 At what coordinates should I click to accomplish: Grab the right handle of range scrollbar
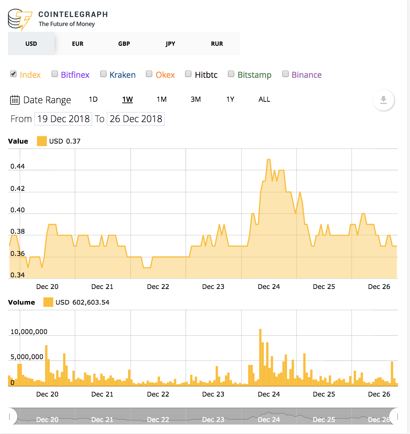point(395,416)
